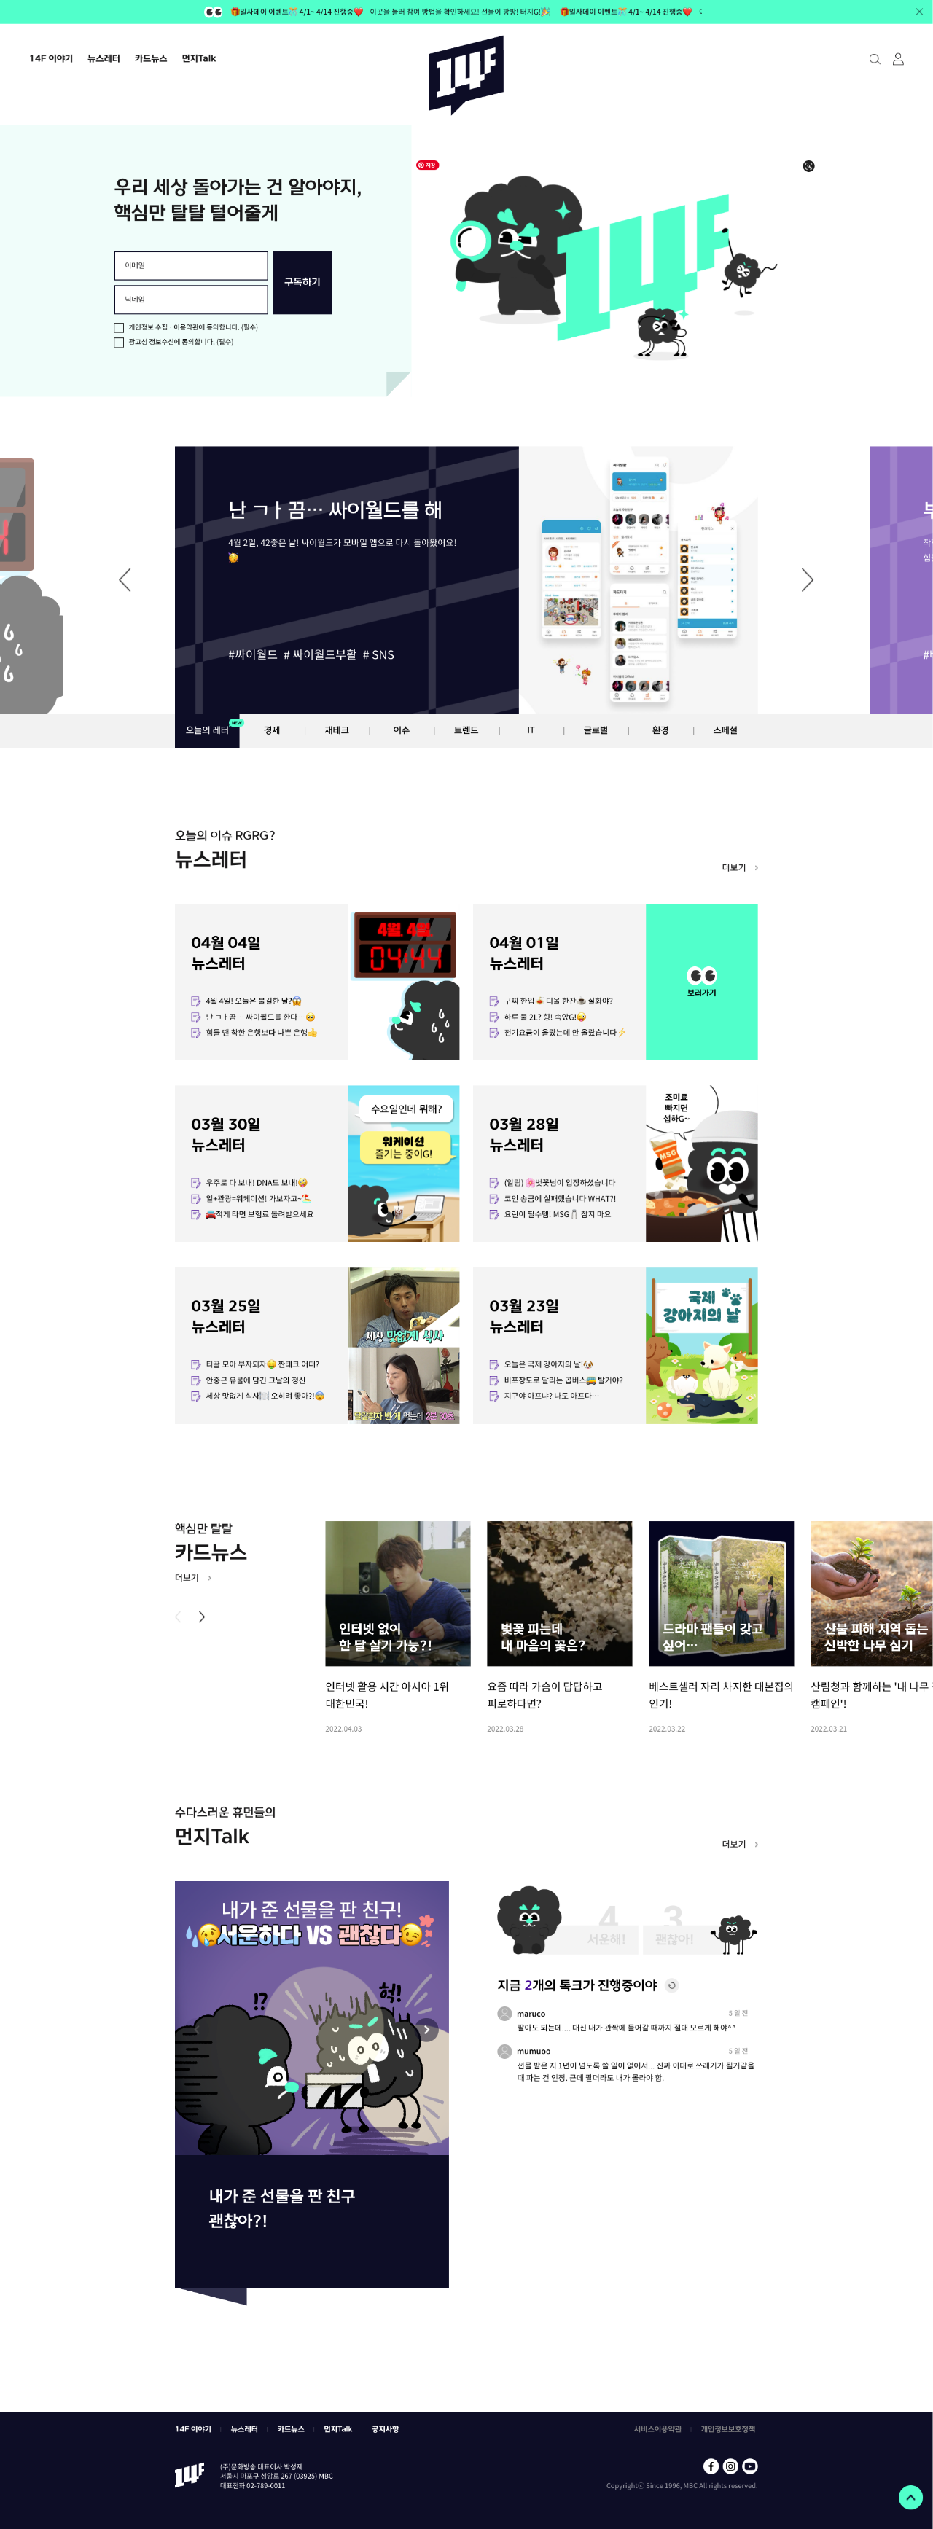933x2529 pixels.
Task: Open the Facebook footer icon
Action: click(x=711, y=2465)
